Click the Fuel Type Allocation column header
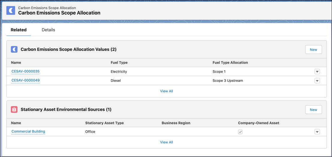Viewport: 332px width, 157px height. [x=230, y=63]
